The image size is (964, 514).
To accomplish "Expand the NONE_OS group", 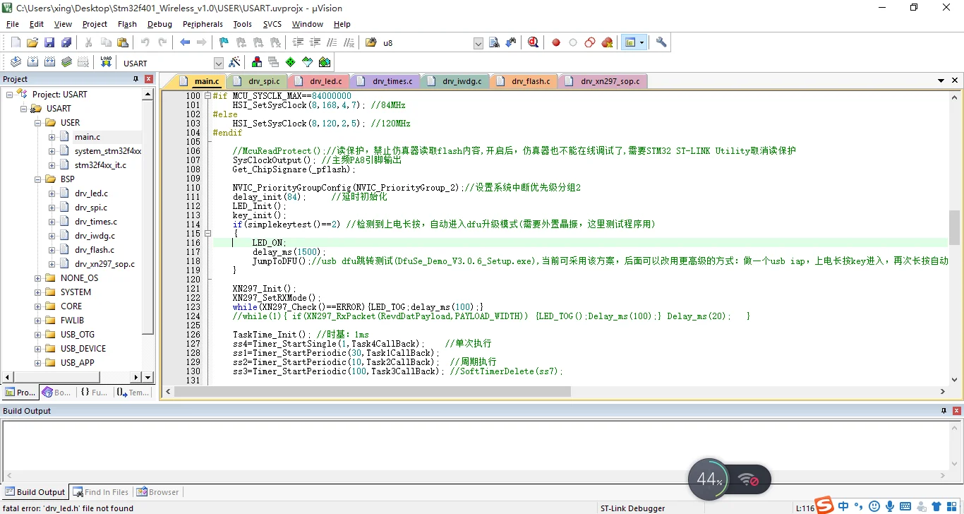I will click(37, 277).
